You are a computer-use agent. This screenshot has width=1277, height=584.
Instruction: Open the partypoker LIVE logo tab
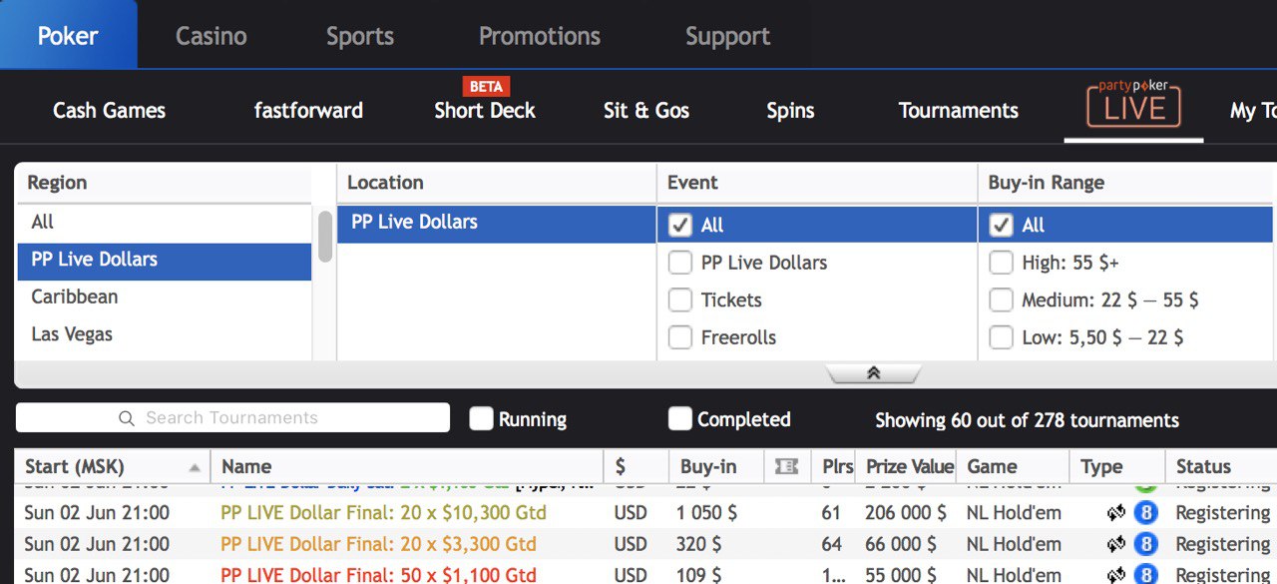point(1133,105)
